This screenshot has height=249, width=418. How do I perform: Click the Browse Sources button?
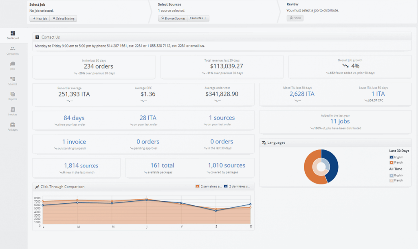173,18
